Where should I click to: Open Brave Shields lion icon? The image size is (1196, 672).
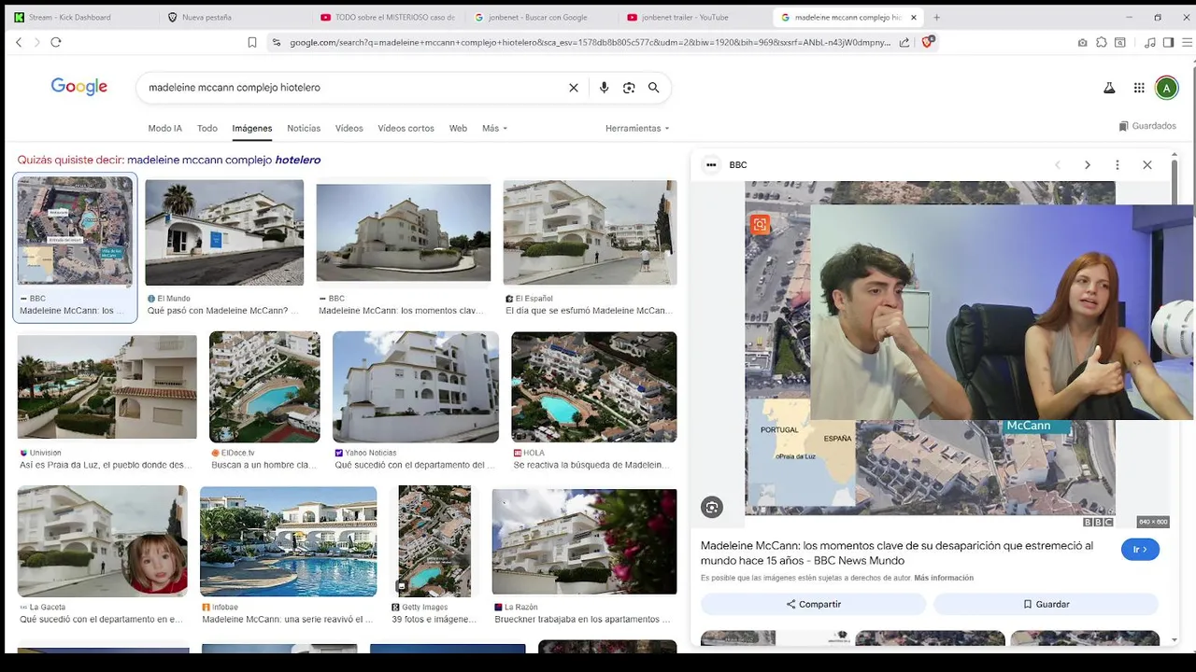(x=928, y=42)
